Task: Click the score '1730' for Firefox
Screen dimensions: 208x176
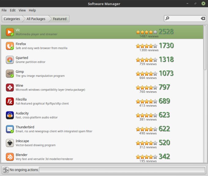Action: point(166,46)
